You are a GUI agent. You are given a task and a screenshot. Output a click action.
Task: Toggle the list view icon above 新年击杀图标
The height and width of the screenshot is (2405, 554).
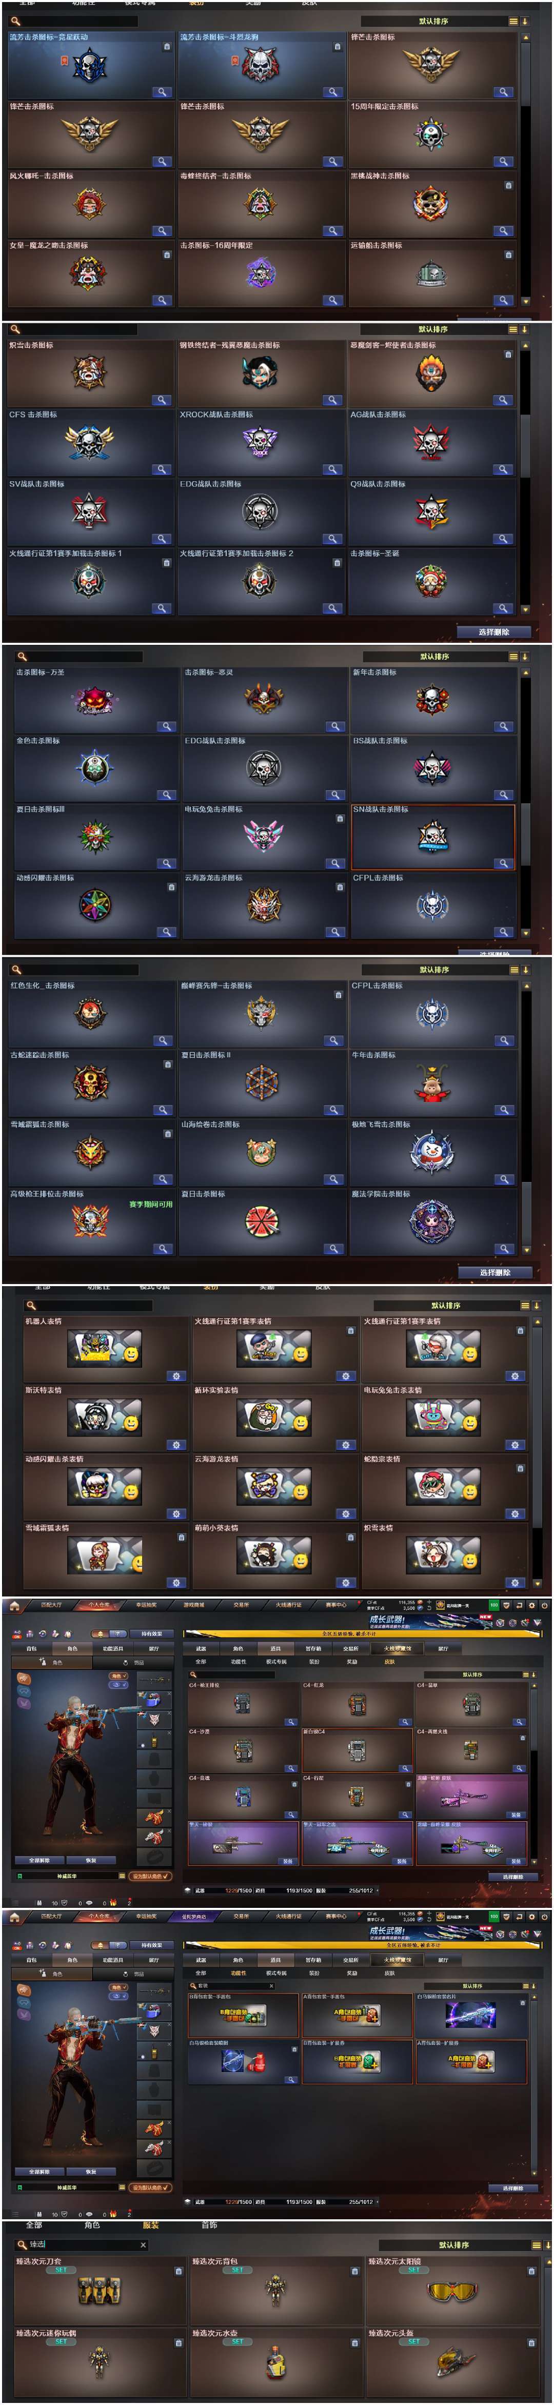click(x=513, y=656)
